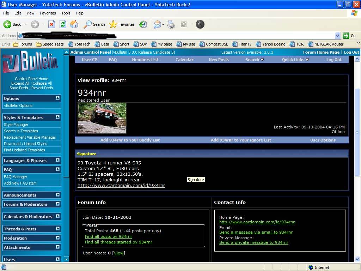Image resolution: width=361 pixels, height=271 pixels.
Task: Collapse the Styles & Templates section
Action: tap(57, 117)
